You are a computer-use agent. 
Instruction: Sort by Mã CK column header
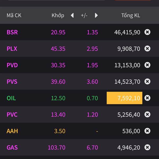coord(14,15)
